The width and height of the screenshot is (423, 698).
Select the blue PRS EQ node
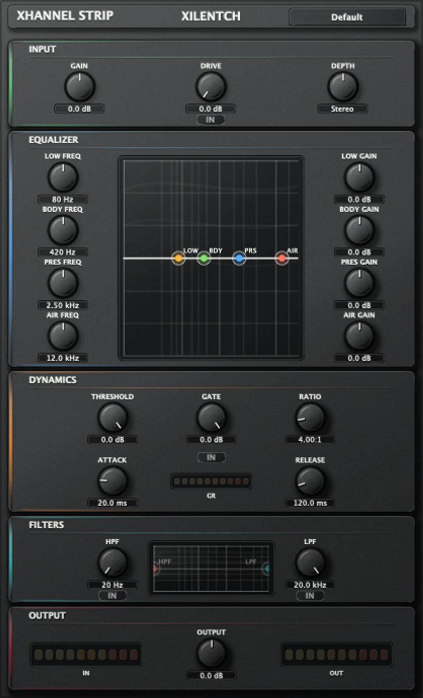pyautogui.click(x=239, y=258)
